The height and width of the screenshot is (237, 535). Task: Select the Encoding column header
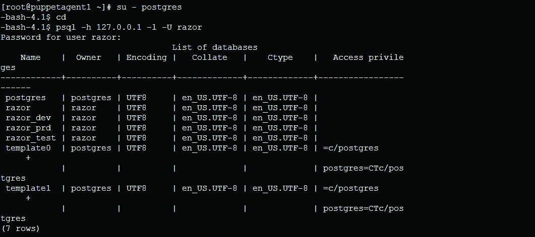146,57
